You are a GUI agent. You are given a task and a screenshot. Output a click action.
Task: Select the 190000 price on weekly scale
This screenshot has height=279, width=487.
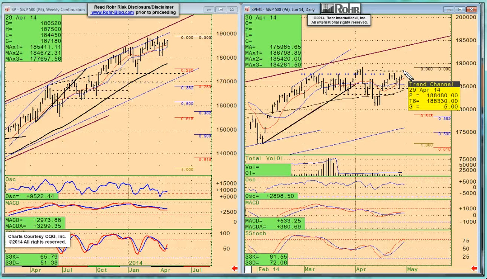tap(226, 34)
